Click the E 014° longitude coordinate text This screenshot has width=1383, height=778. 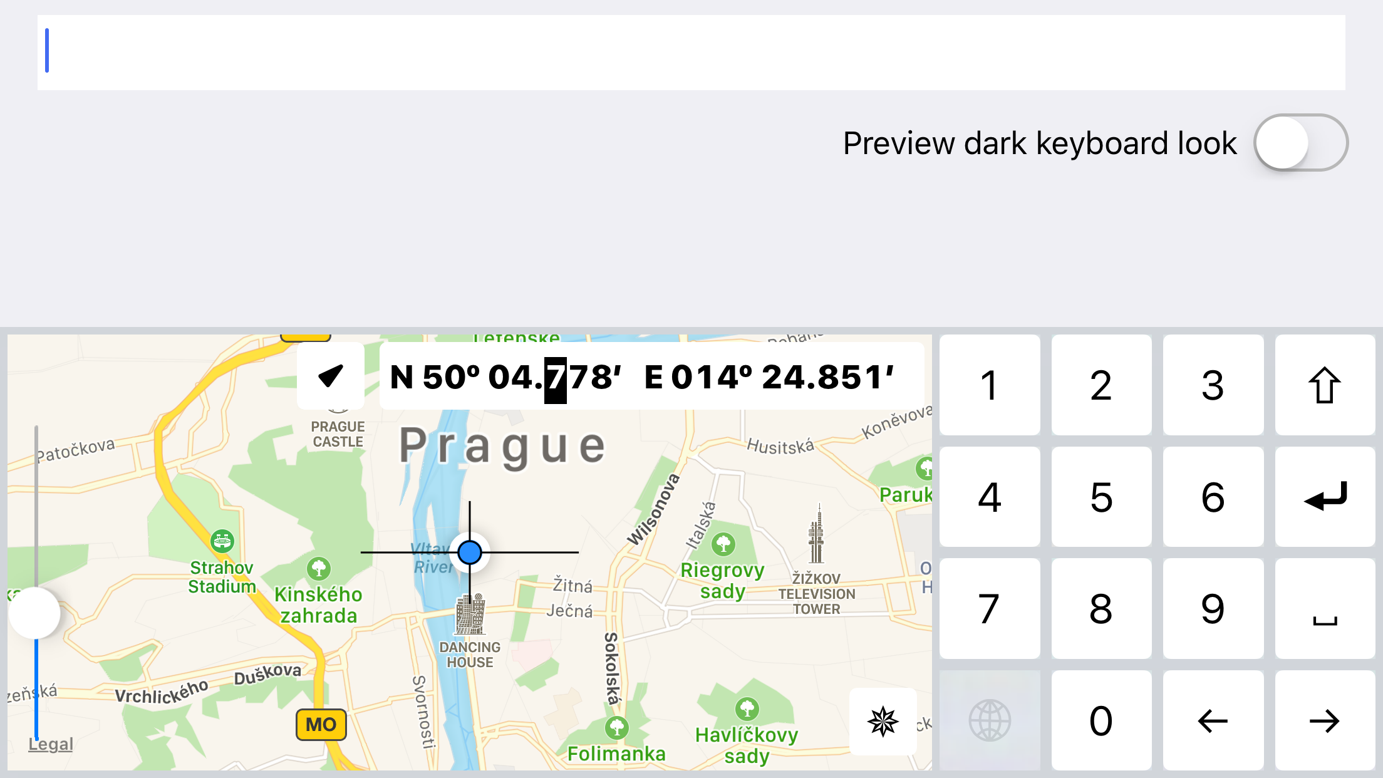coord(769,377)
